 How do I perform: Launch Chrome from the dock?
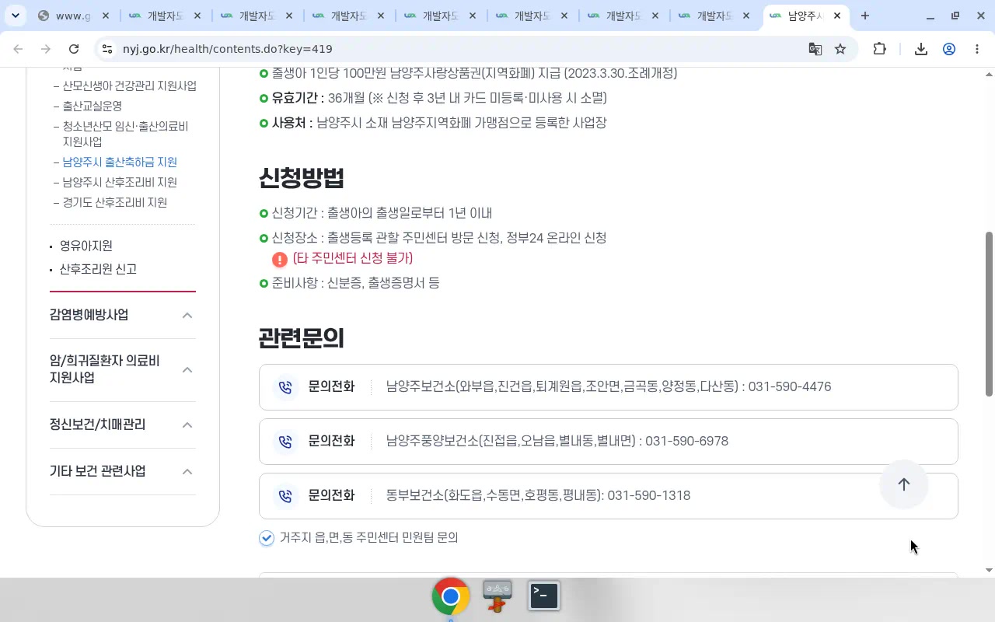tap(451, 596)
